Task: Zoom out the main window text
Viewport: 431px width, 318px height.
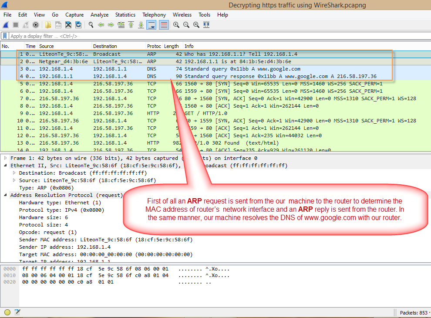Action: [x=186, y=25]
